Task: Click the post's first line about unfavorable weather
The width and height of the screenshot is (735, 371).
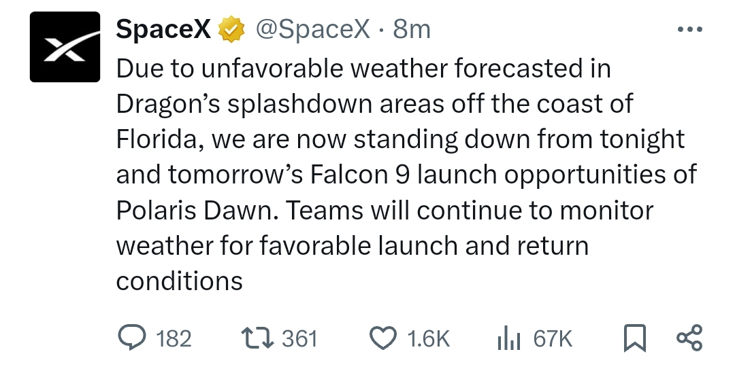Action: 363,69
